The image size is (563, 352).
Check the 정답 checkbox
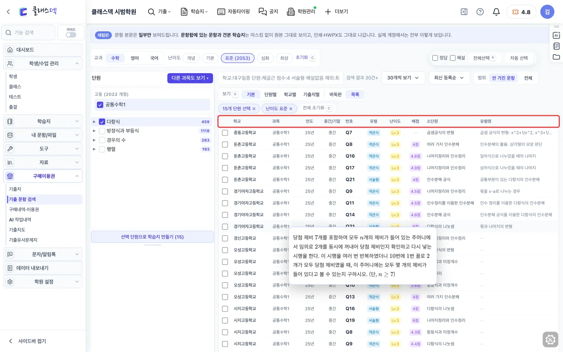(435, 58)
